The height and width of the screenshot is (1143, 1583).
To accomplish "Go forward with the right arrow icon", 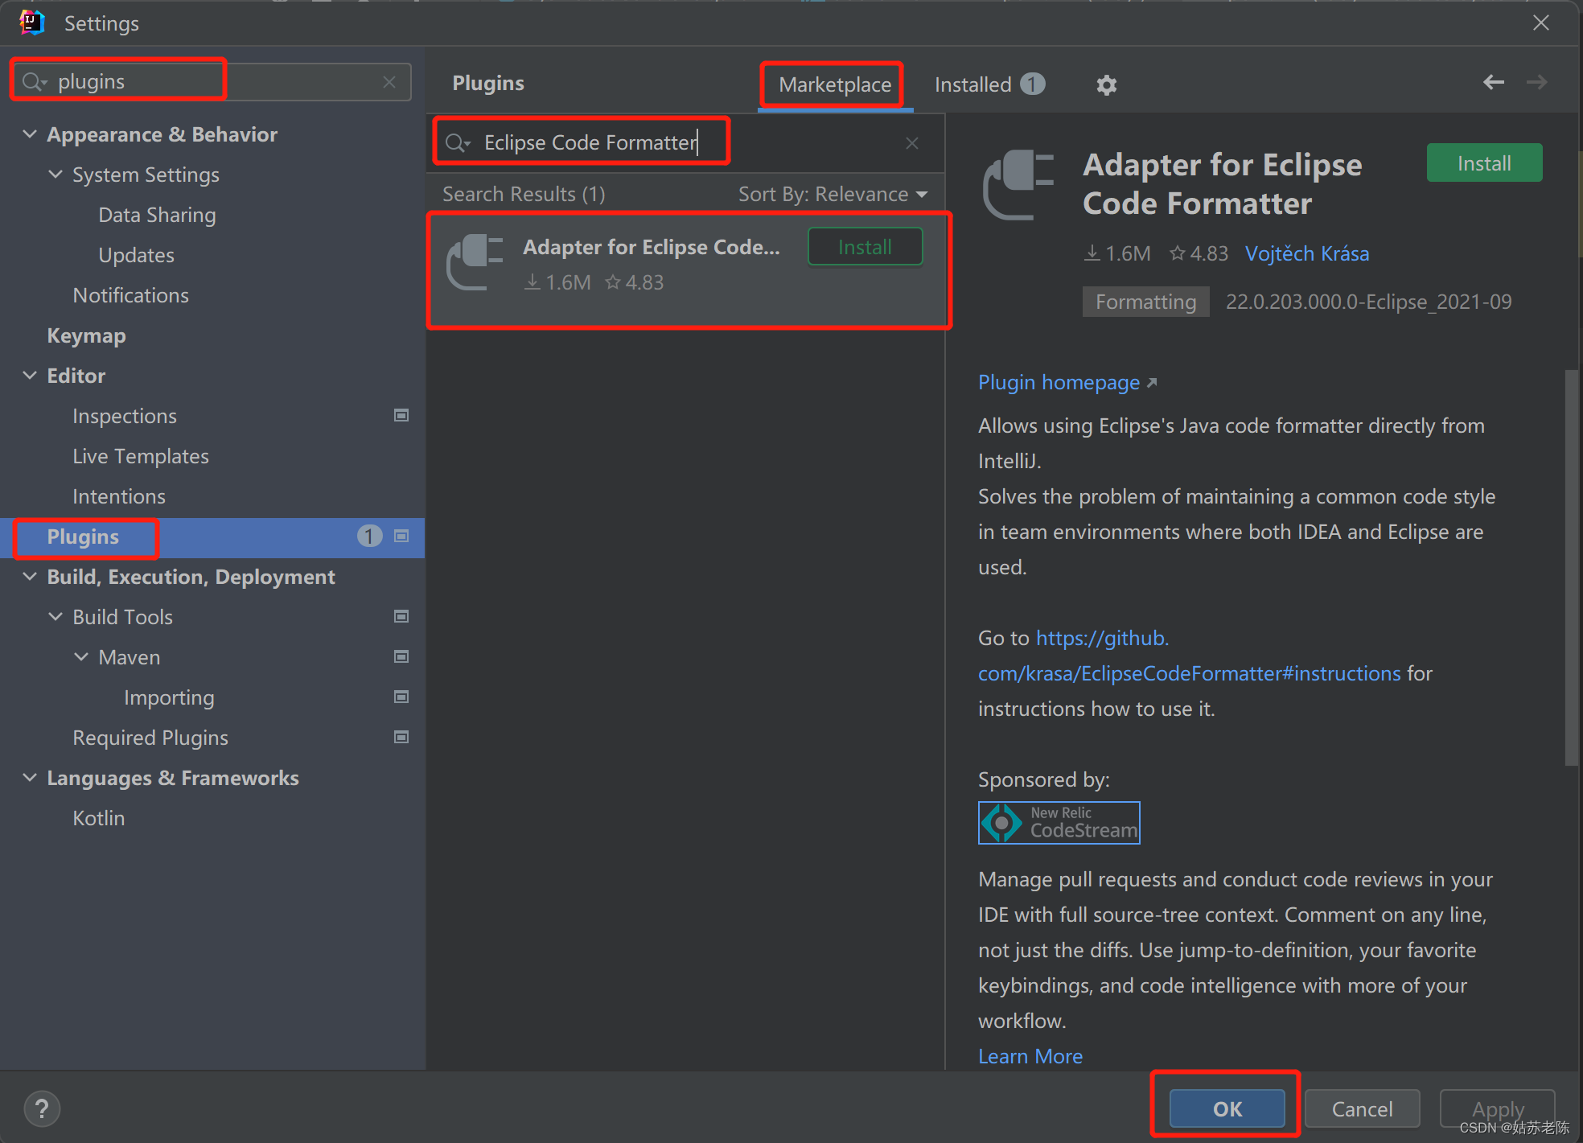I will click(1536, 82).
